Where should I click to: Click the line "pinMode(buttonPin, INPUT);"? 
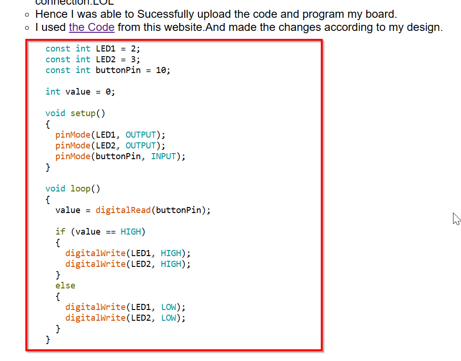(121, 156)
